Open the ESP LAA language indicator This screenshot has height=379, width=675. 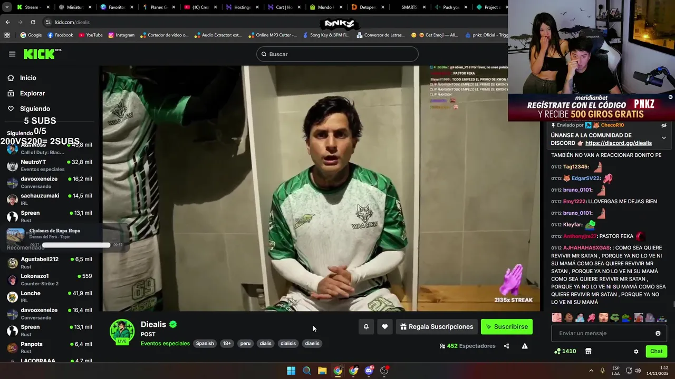(x=616, y=371)
